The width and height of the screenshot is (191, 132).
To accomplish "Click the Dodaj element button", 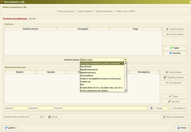I will coord(174,72).
